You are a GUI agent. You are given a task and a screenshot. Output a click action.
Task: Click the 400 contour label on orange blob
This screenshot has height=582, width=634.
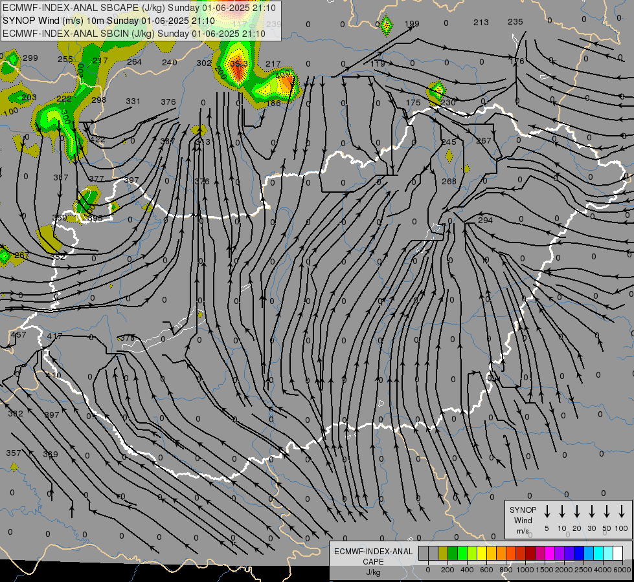[x=282, y=74]
